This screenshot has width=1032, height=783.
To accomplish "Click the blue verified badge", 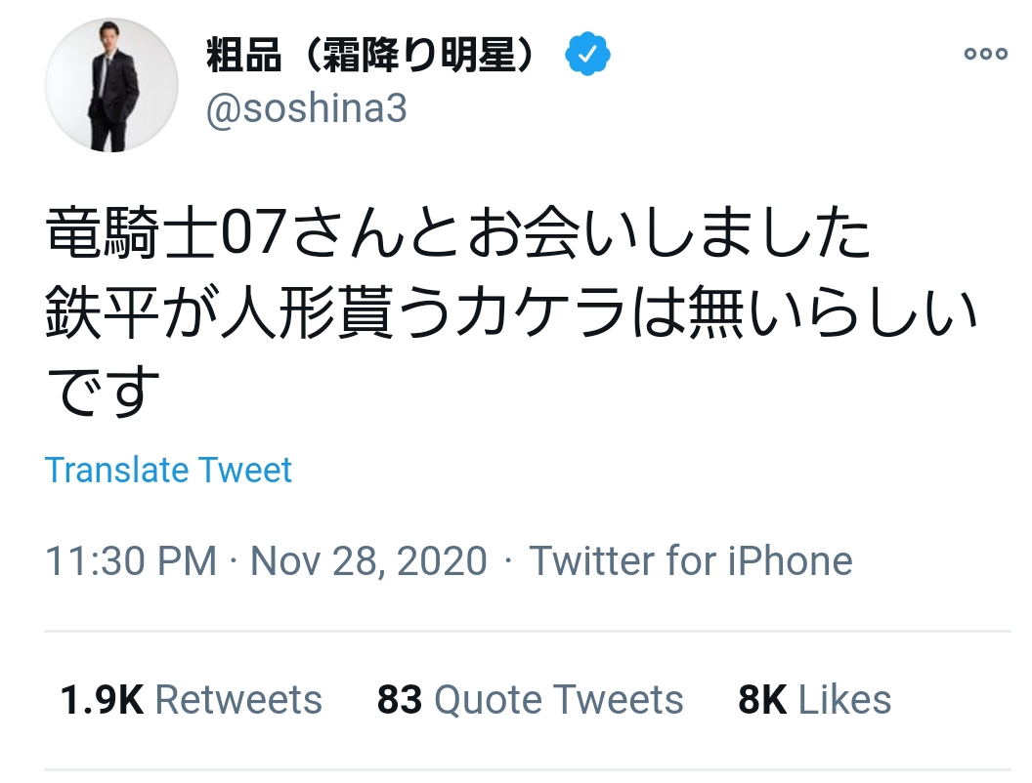I will [x=588, y=57].
